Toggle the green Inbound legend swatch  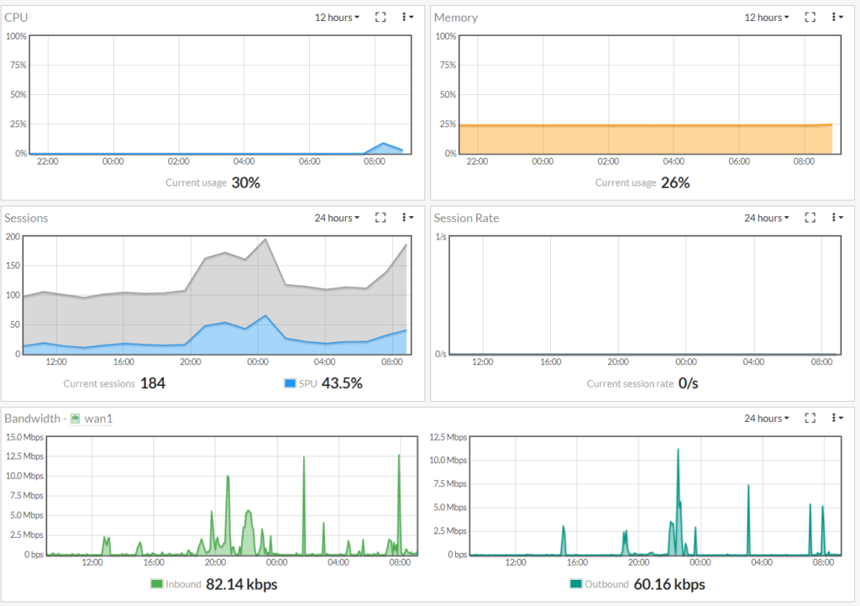point(156,584)
